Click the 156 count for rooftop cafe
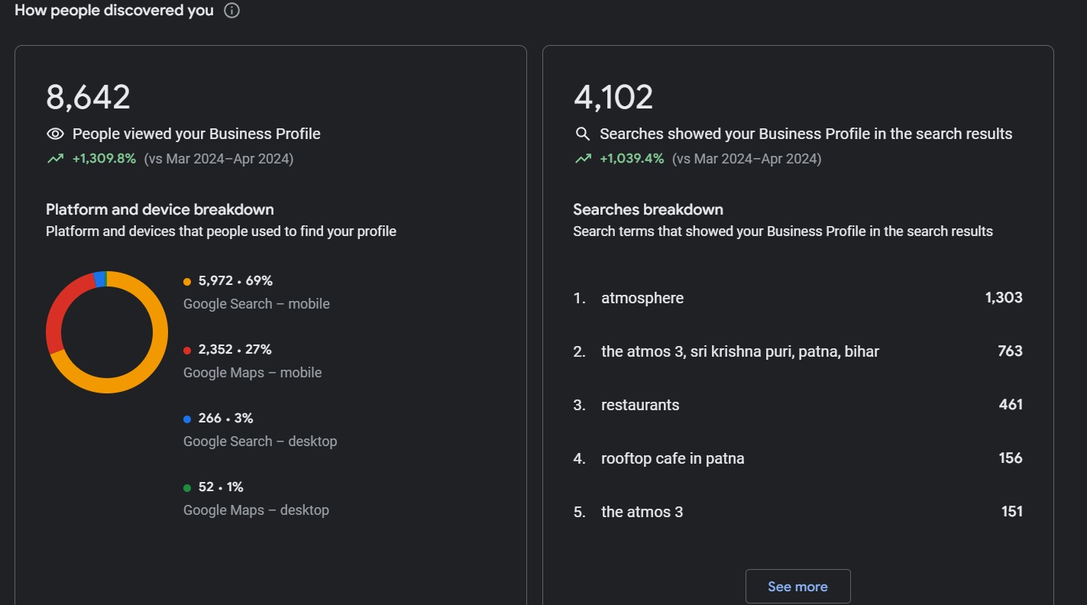 coord(1011,458)
